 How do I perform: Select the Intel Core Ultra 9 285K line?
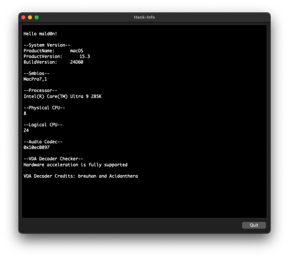pyautogui.click(x=62, y=96)
